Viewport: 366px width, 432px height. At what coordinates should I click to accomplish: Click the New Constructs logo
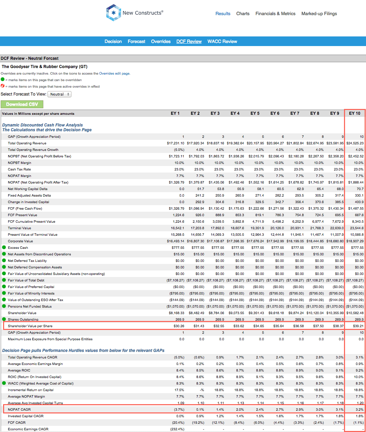135,13
